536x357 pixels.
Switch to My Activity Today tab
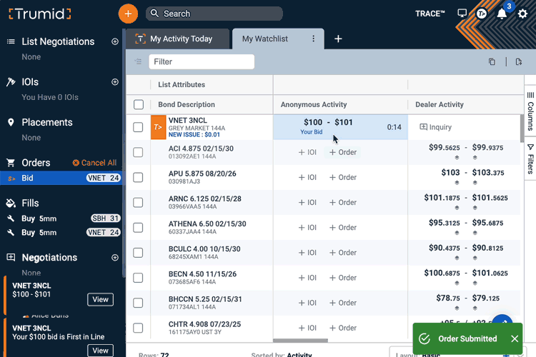pos(177,39)
